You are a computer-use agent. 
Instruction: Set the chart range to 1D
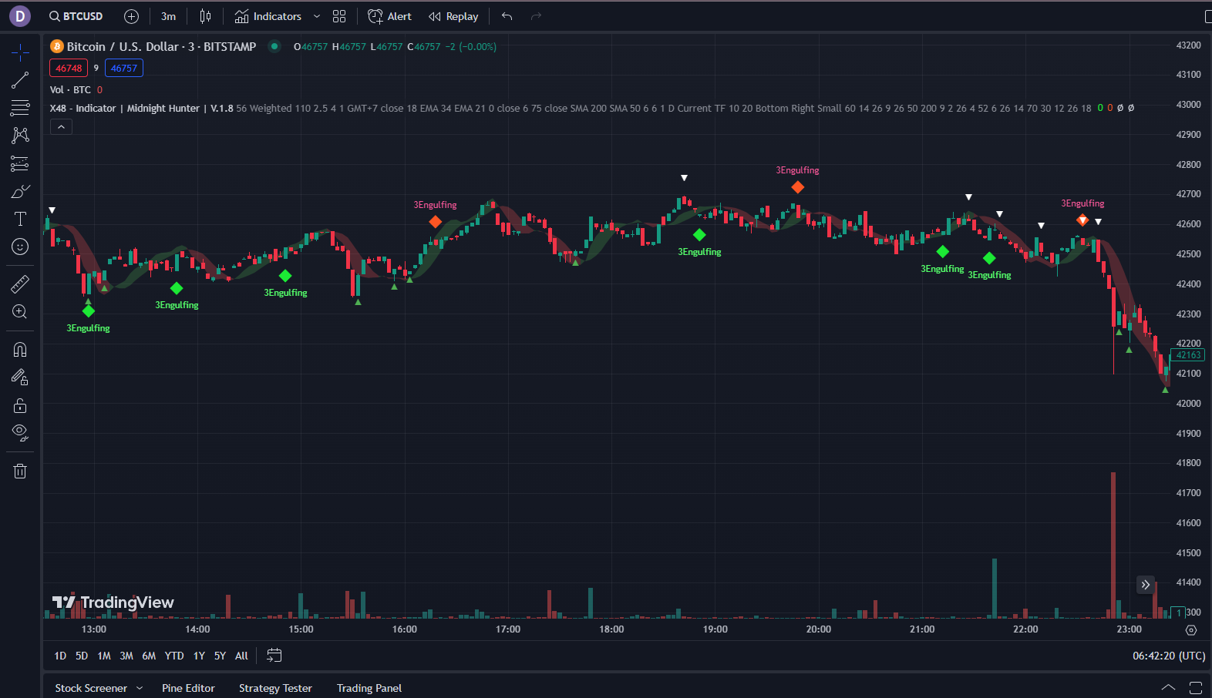point(60,656)
